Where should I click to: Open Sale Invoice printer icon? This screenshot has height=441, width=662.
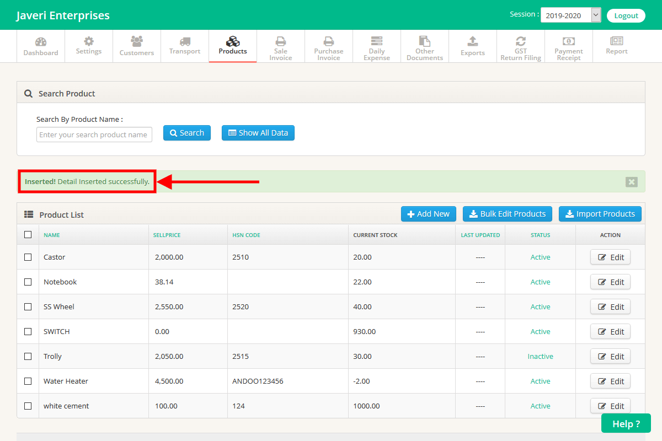point(281,41)
